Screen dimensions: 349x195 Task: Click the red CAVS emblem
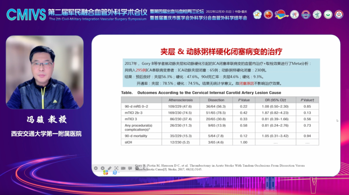point(268,15)
